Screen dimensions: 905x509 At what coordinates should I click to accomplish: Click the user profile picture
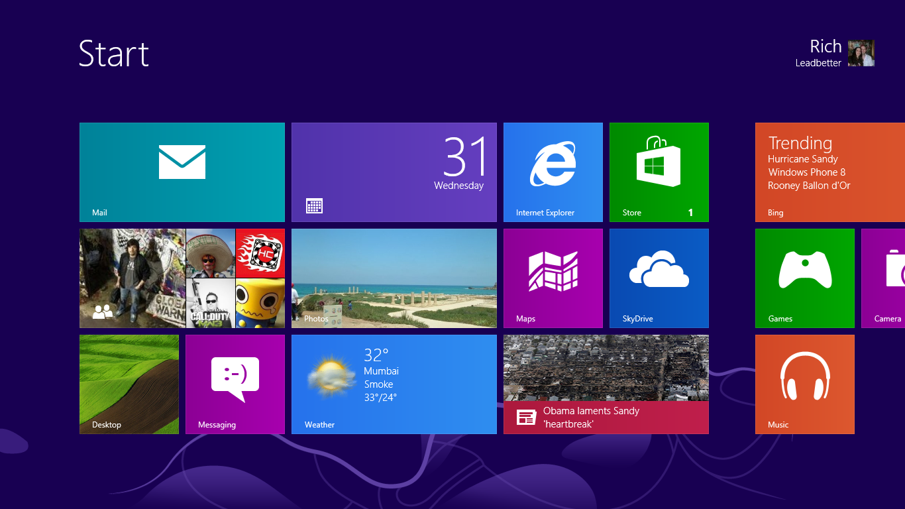tap(861, 54)
